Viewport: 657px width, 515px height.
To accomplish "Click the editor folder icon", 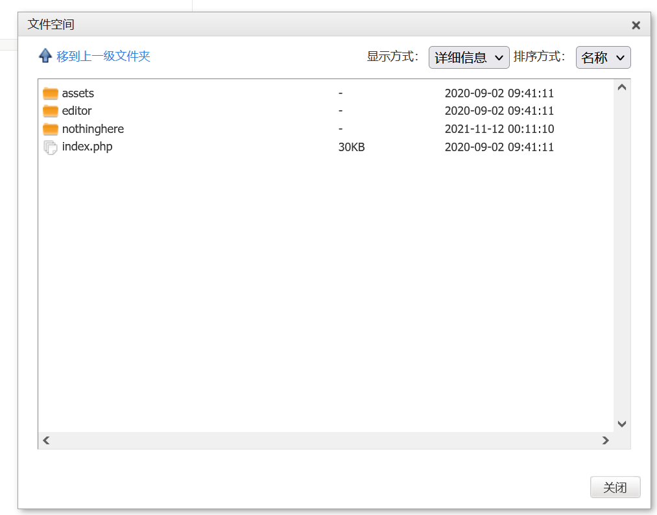I will tap(51, 111).
